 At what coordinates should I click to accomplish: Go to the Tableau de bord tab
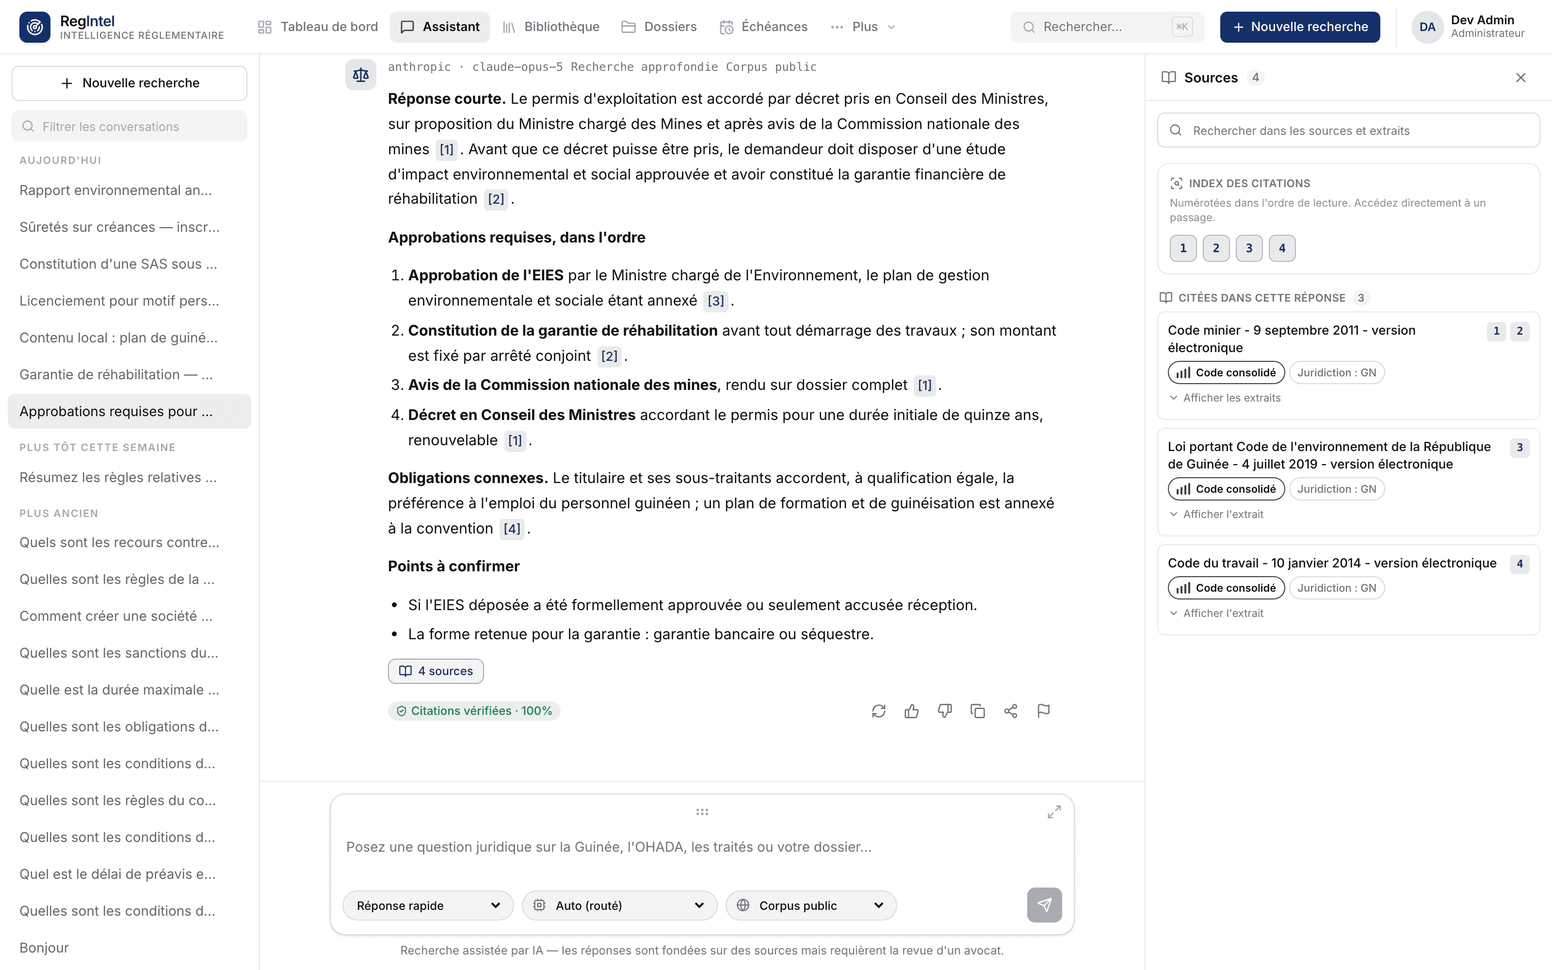coord(318,27)
